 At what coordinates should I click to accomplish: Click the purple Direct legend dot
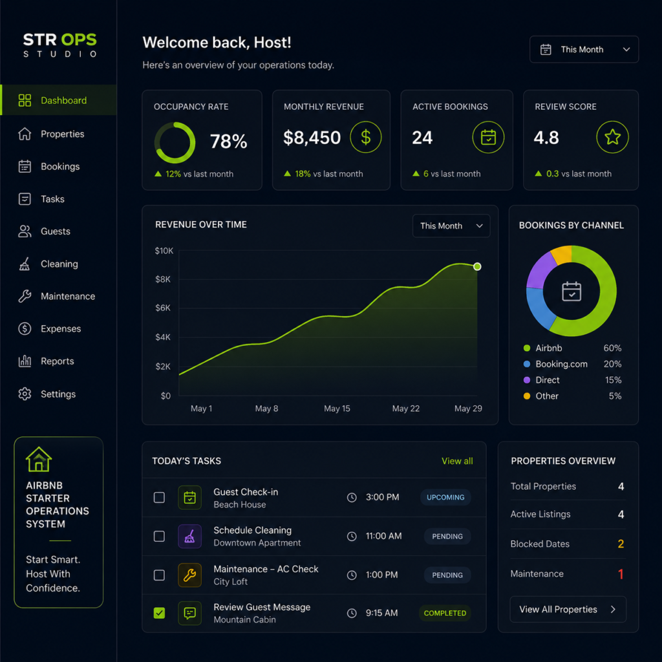point(526,380)
